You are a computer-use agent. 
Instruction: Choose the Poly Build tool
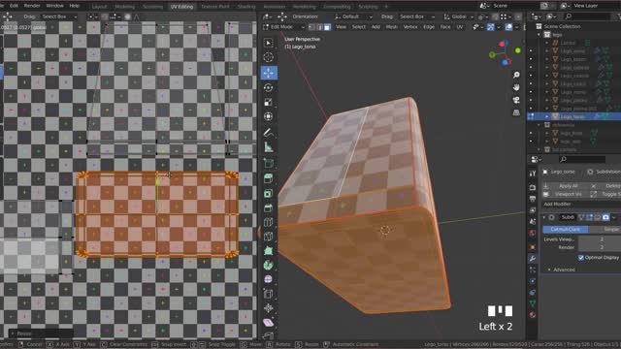point(269,251)
